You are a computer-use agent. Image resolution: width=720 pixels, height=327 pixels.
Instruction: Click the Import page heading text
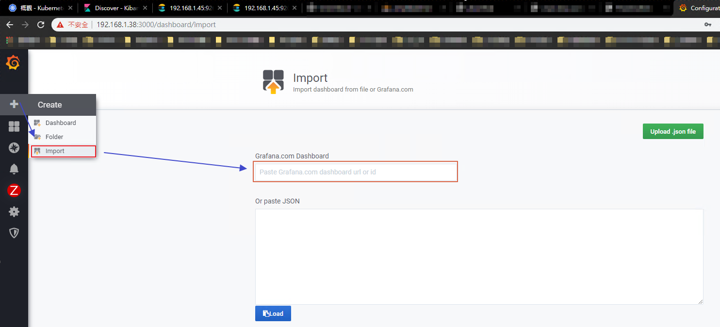point(311,78)
